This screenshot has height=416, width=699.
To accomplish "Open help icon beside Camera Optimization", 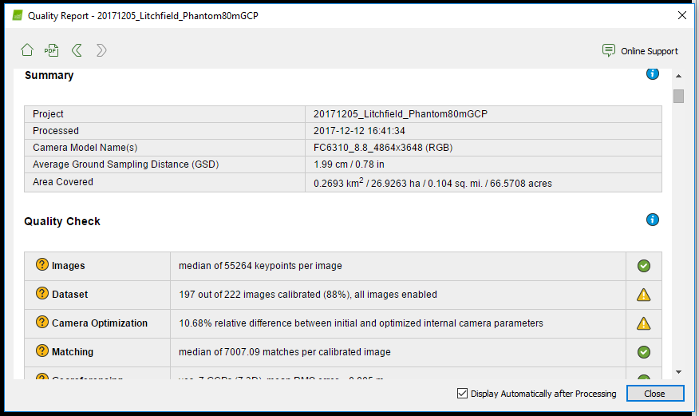I will coord(42,322).
